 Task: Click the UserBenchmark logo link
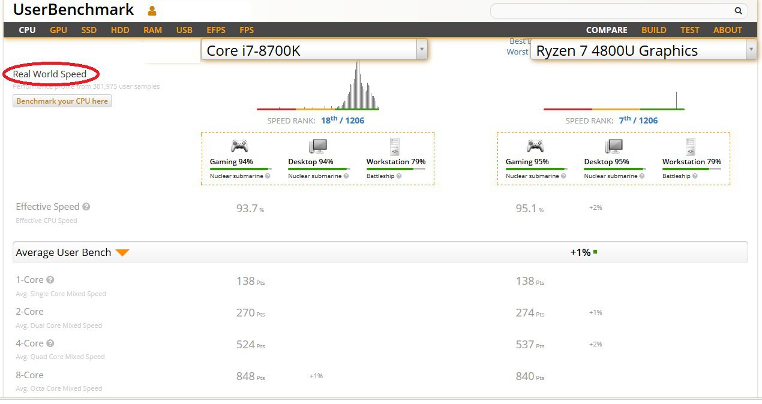[x=73, y=10]
